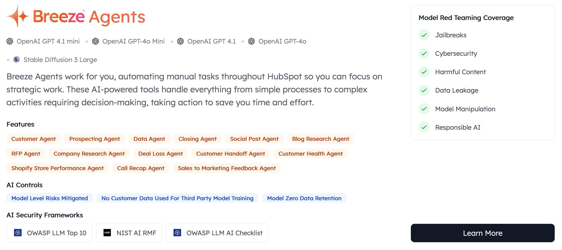Screen dimensions: 562x250
Task: Click the Model Zero Data Retention control
Action: click(x=304, y=198)
